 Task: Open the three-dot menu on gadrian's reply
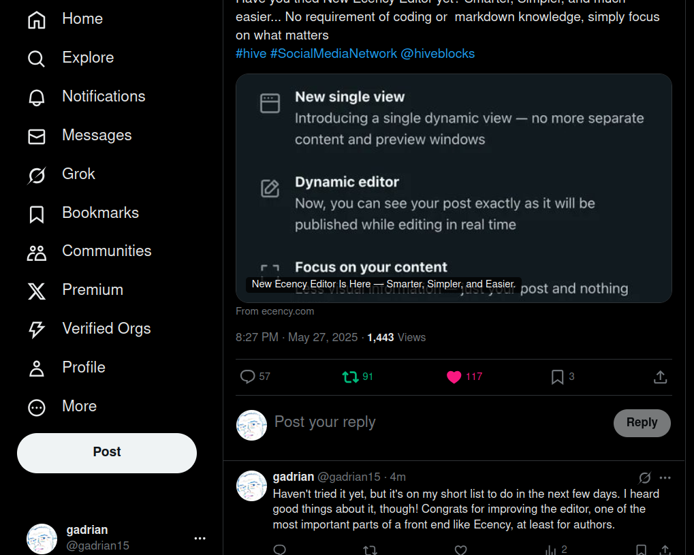click(x=665, y=477)
